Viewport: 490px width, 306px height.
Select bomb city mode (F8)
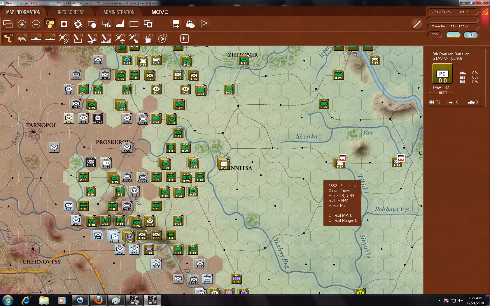click(106, 38)
